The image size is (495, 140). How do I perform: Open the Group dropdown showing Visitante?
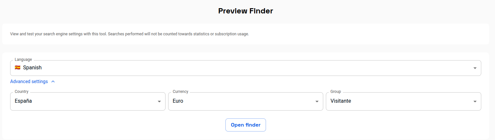click(403, 101)
